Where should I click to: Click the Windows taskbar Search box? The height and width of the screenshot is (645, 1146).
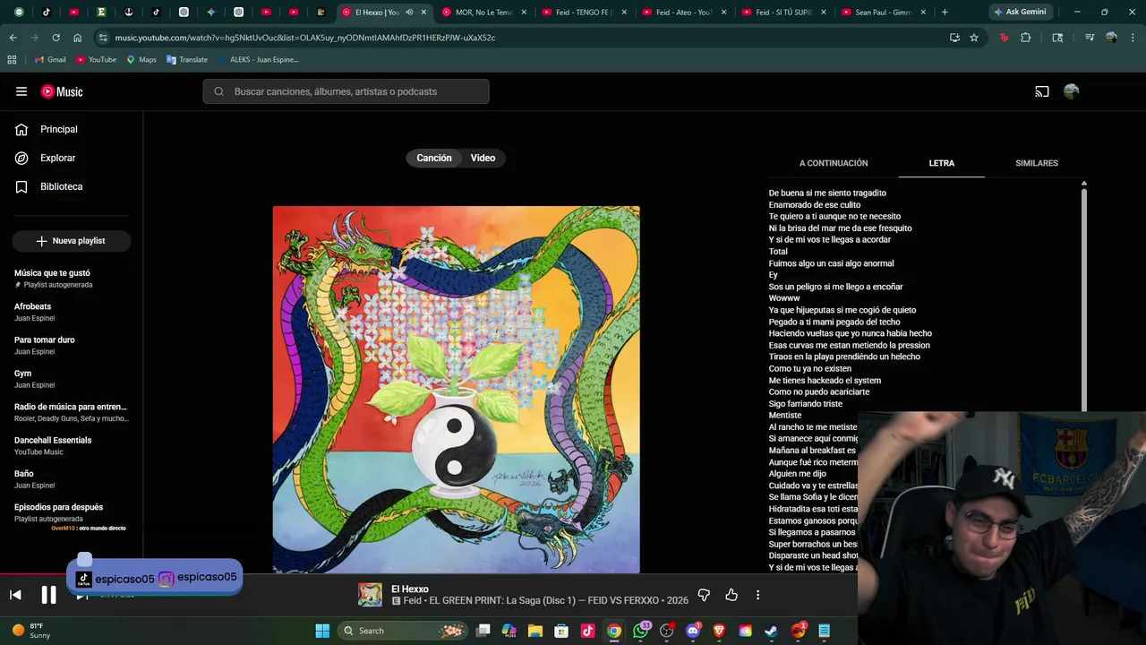pyautogui.click(x=403, y=631)
